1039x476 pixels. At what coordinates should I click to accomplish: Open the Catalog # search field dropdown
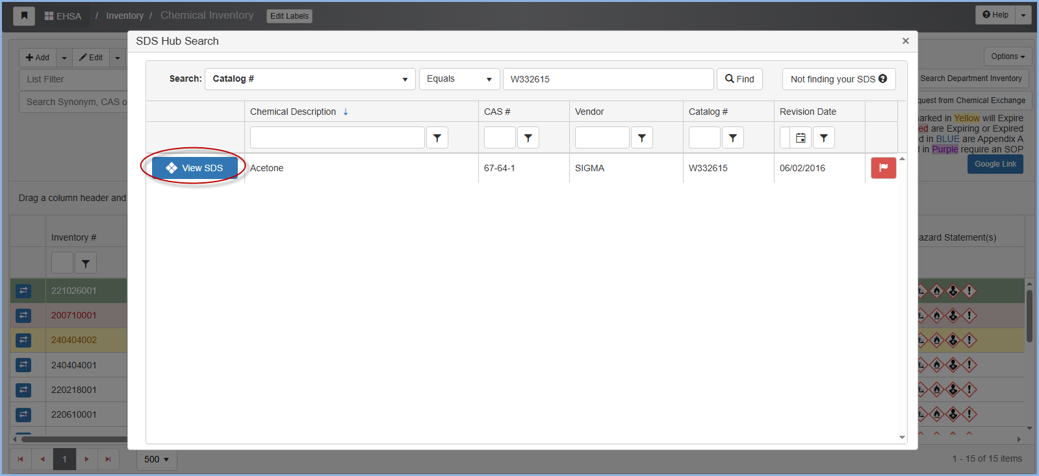(310, 79)
